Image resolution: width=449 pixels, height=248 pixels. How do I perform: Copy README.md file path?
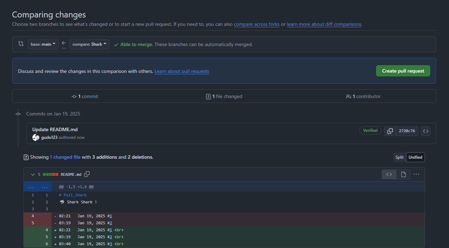tap(87, 174)
